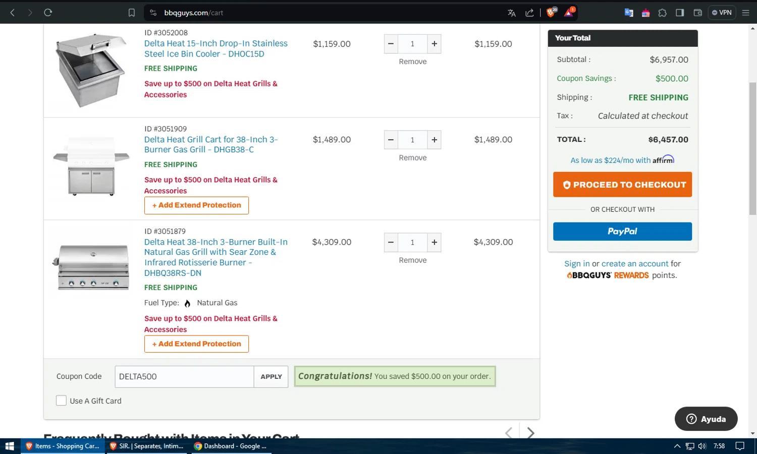Viewport: 757px width, 454px height.
Task: Expand the hidden system tray icons
Action: point(677,446)
